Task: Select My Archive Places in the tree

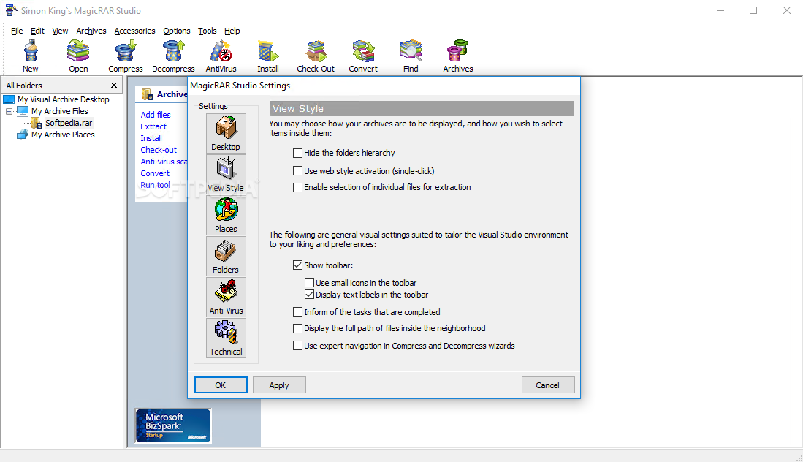Action: pos(63,135)
